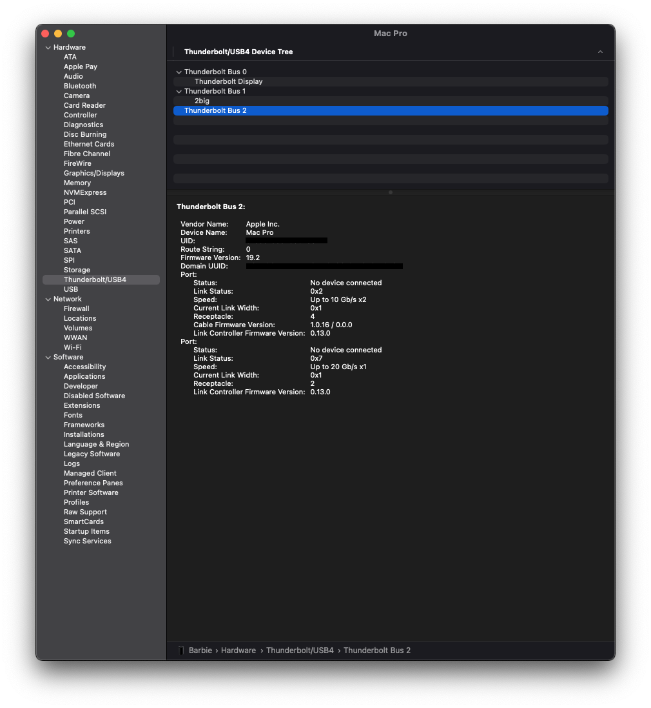Viewport: 651px width, 708px height.
Task: Select WWAN in the sidebar
Action: click(x=75, y=338)
